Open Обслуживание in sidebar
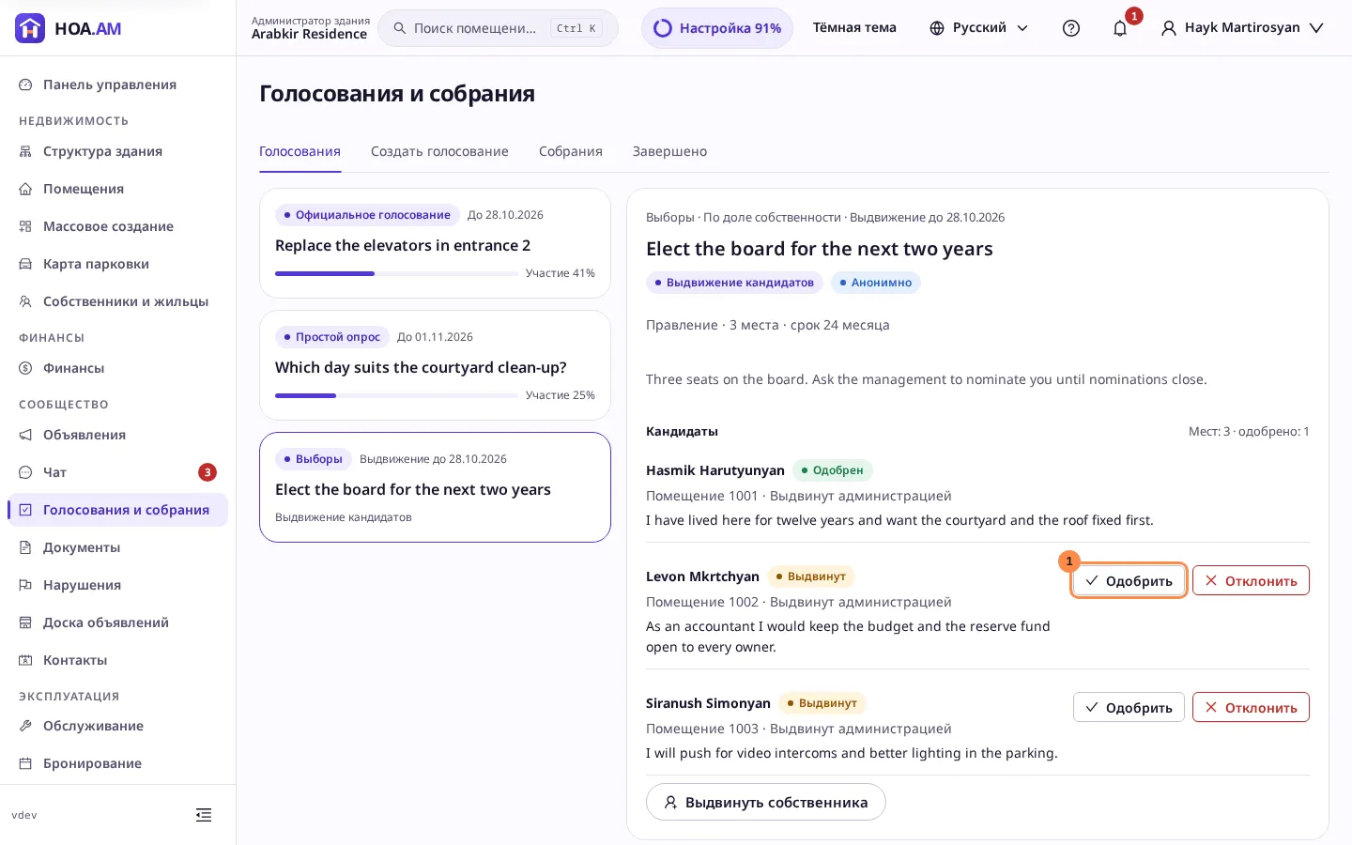Screen dimensions: 1352x845 pyautogui.click(x=117, y=726)
